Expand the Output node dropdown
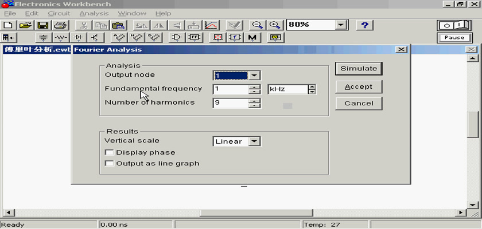The image size is (482, 229). click(x=254, y=76)
